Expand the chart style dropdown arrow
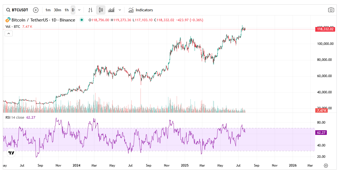The image size is (339, 174). [120, 10]
